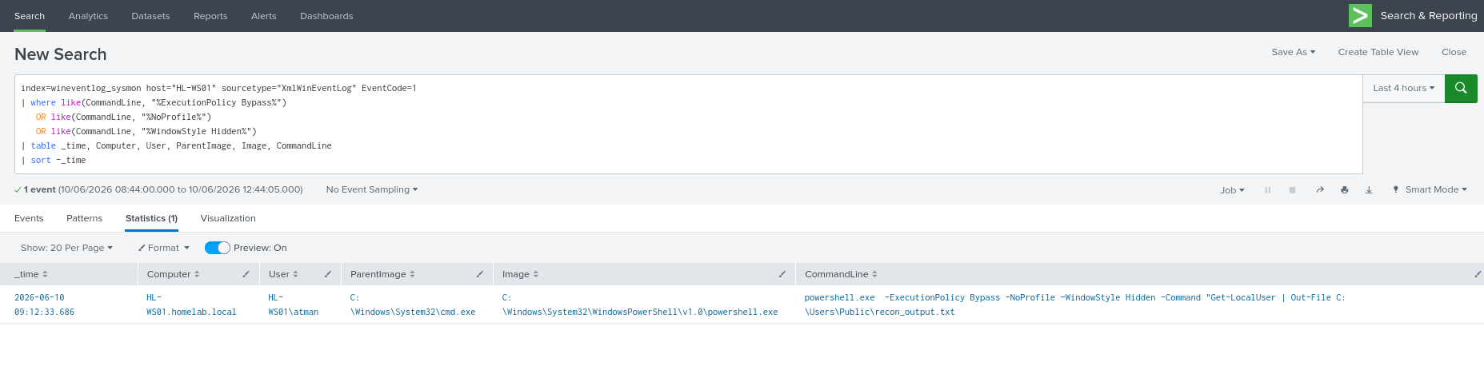Open the Search nav tab

[30, 16]
